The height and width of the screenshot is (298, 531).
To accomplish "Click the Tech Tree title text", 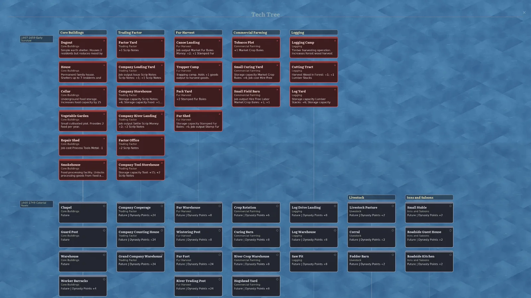I will 265,14.
